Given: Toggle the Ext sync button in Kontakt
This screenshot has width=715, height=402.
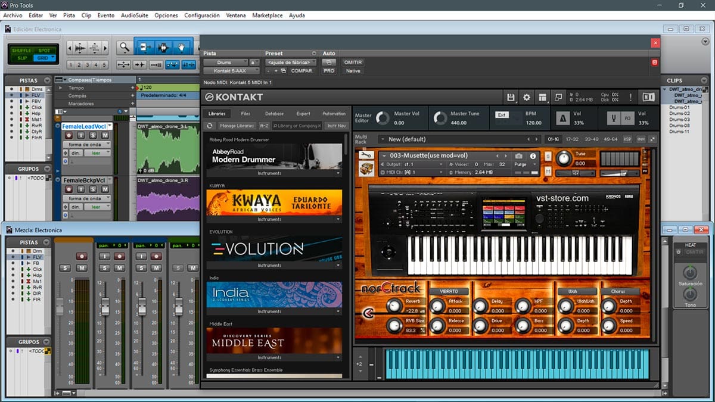Looking at the screenshot, I should (x=502, y=114).
